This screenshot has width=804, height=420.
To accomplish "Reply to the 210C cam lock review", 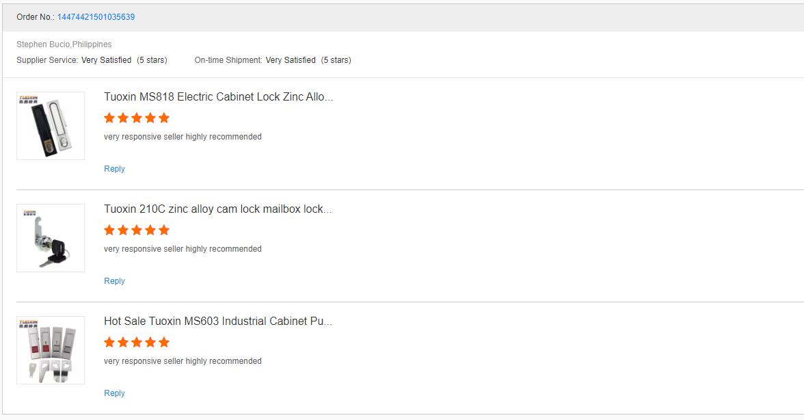I will 114,281.
